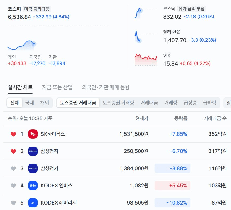Select the 급하락 sort filter
Image resolution: width=231 pixels, height=210 pixels.
[210, 103]
